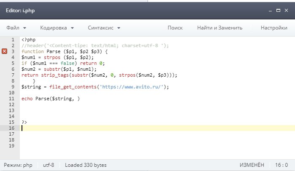Screen dimensions: 295x171
Task: Place cursor on the <?php opening tag
Action: (x=28, y=40)
